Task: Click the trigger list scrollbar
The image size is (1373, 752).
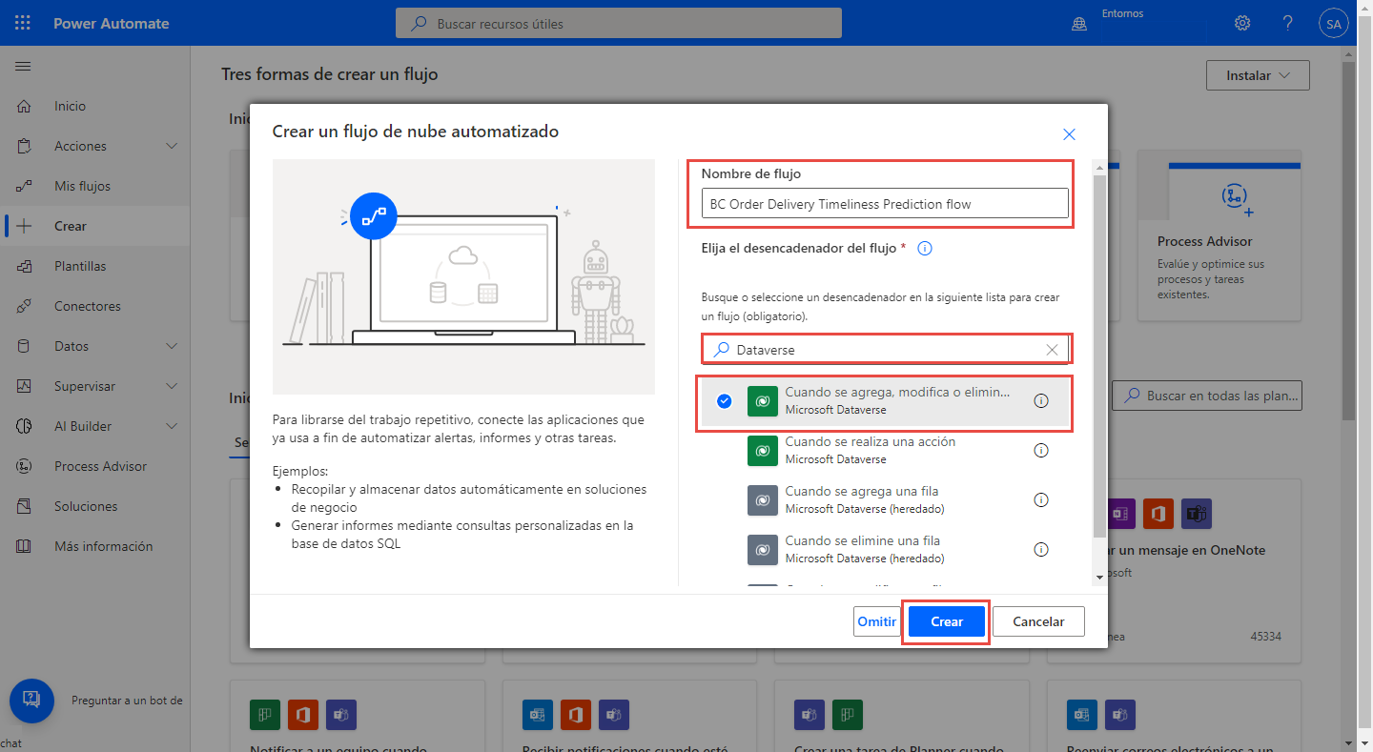Action: pyautogui.click(x=1099, y=356)
